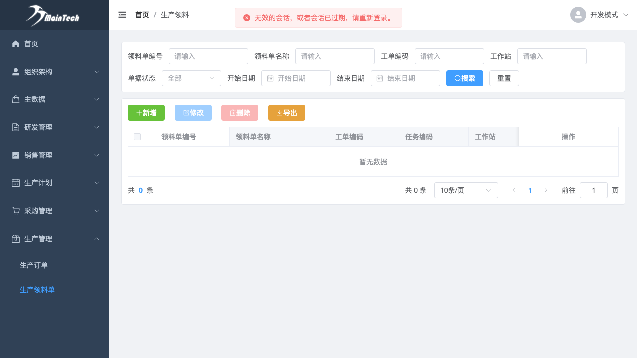Click the sidebar collapse hamburger icon
Screen dimensions: 637x358
pos(122,15)
